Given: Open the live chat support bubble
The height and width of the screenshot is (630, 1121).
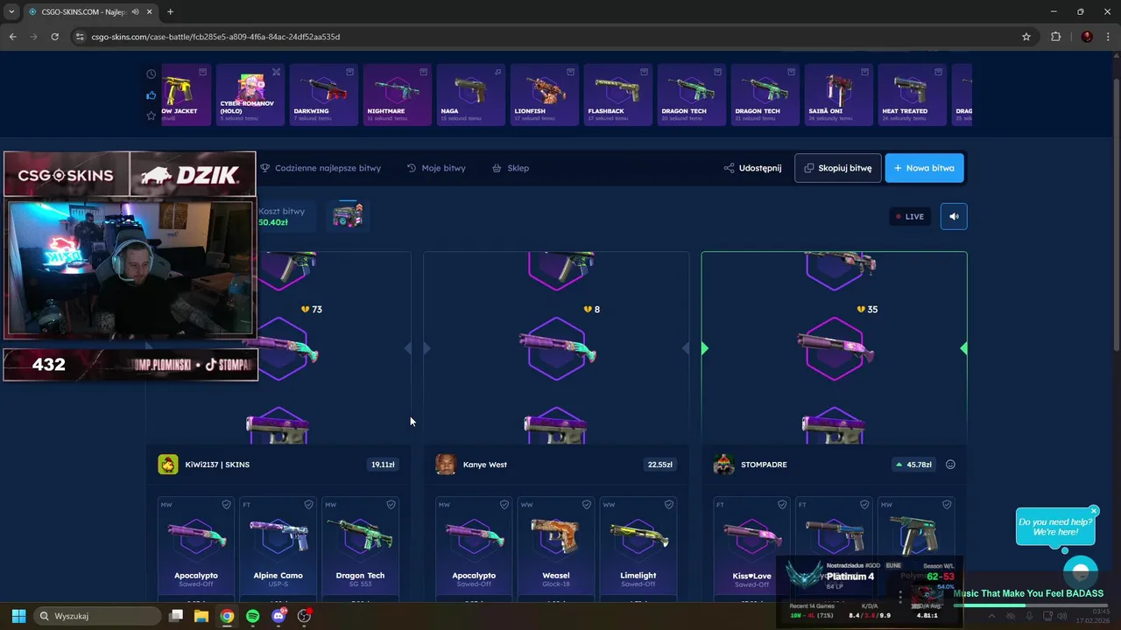Looking at the screenshot, I should (1081, 572).
